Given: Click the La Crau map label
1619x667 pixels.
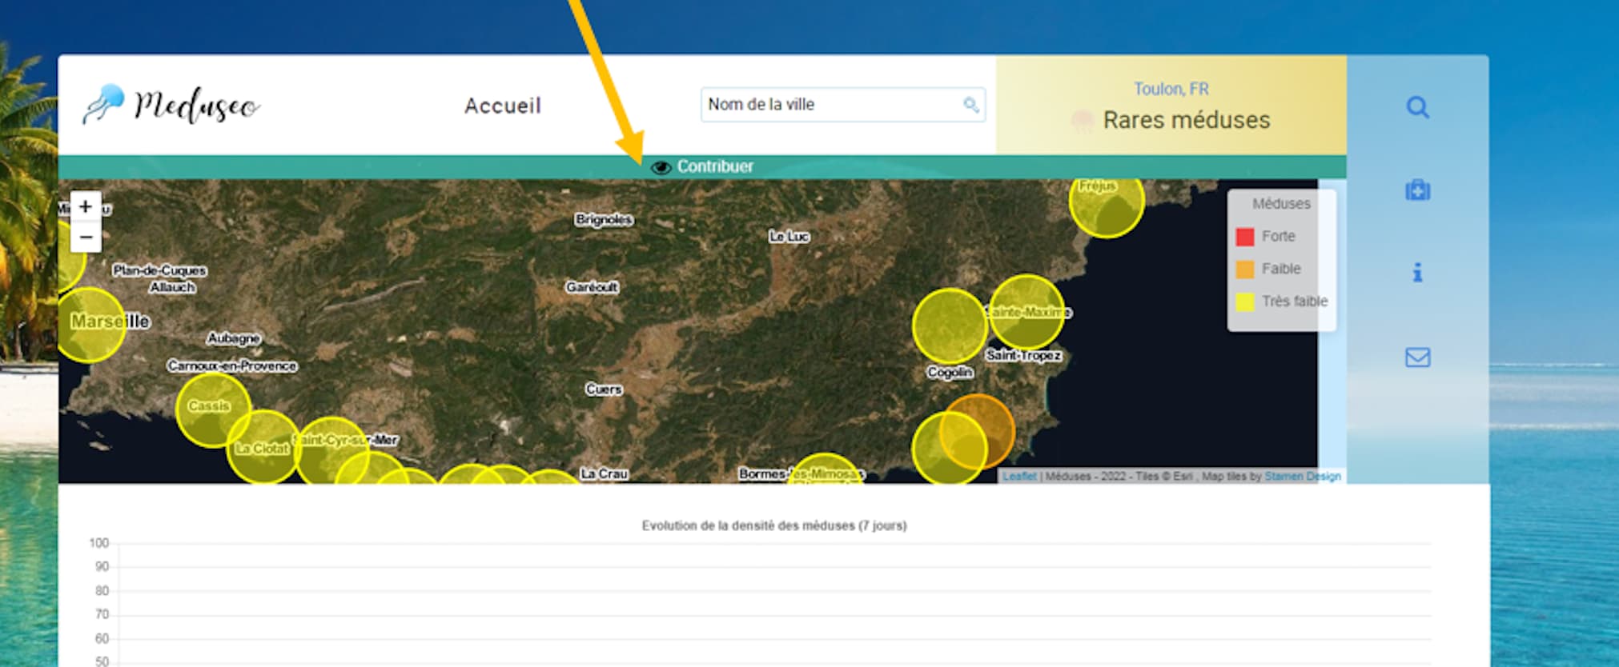Looking at the screenshot, I should click(604, 473).
